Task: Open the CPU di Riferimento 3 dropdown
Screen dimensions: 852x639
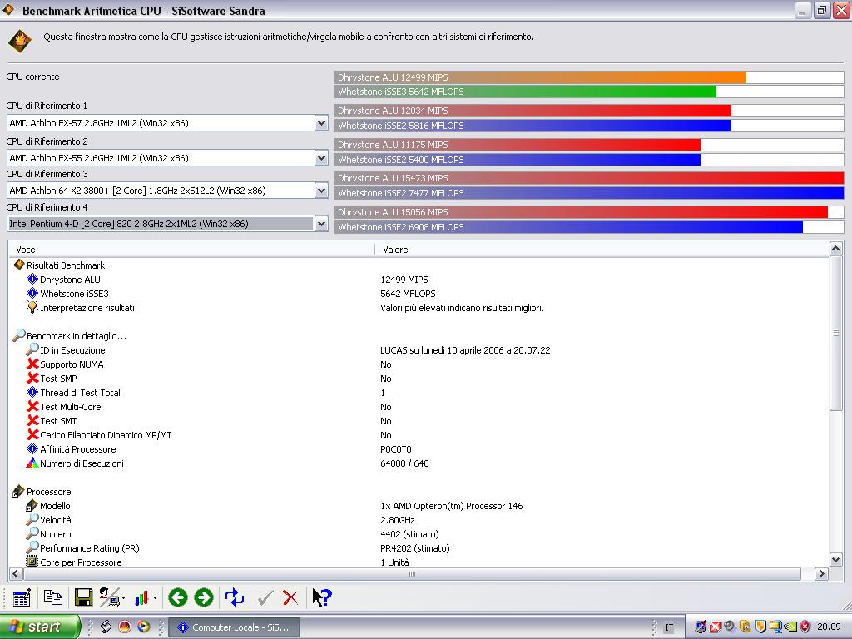Action: 321,191
